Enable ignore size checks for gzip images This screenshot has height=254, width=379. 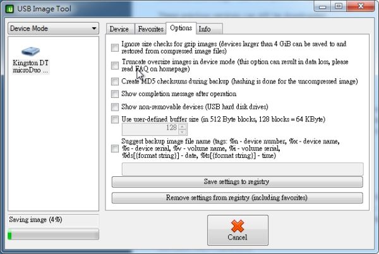(115, 47)
